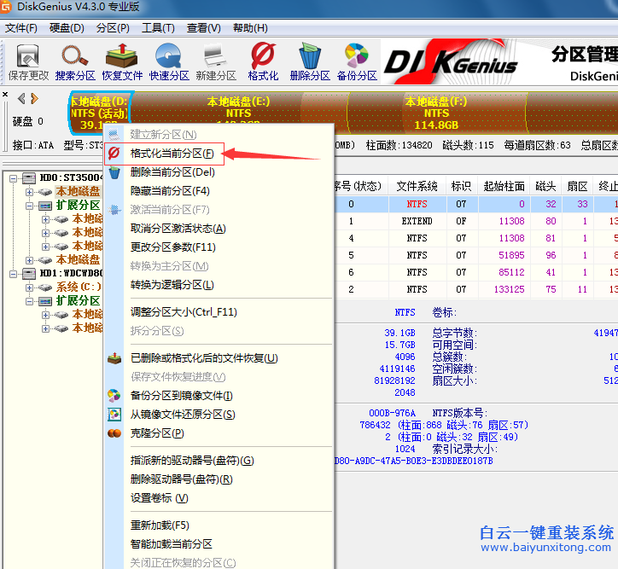Image resolution: width=618 pixels, height=569 pixels.
Task: Open Recover Files (恢复文件) from the toolbar
Action: point(123,61)
